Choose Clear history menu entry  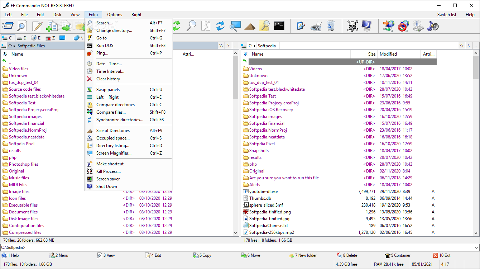coord(129,79)
